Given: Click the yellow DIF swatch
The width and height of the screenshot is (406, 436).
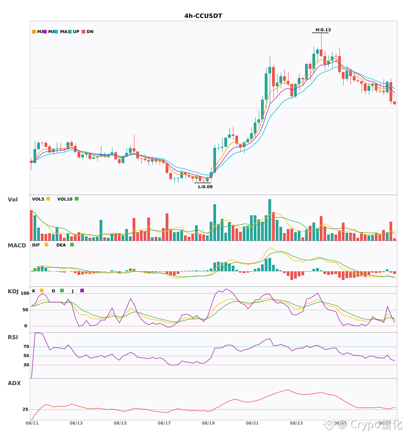Looking at the screenshot, I should tap(46, 245).
